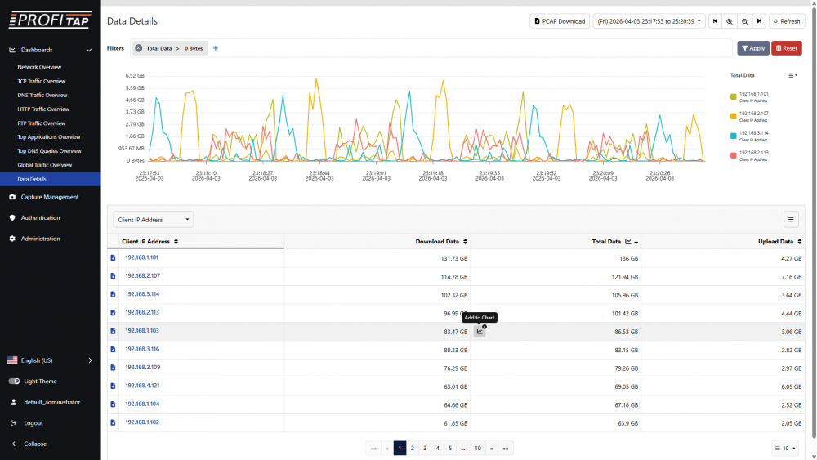This screenshot has height=460, width=817.
Task: Click the 192.168.1.101 legend color swatch
Action: coord(733,96)
